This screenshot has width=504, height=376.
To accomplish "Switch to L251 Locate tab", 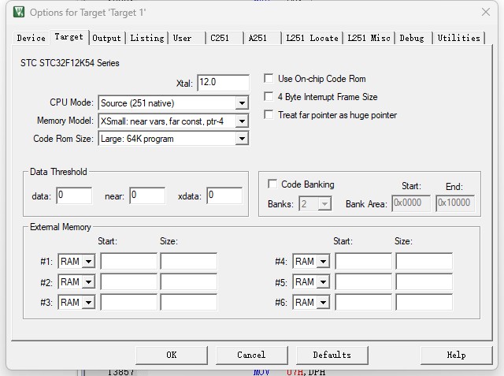I will click(312, 38).
